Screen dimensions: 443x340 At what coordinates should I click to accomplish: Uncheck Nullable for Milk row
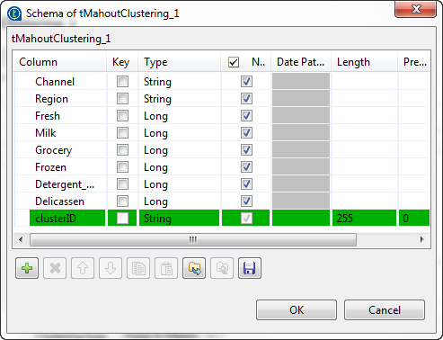tap(246, 133)
